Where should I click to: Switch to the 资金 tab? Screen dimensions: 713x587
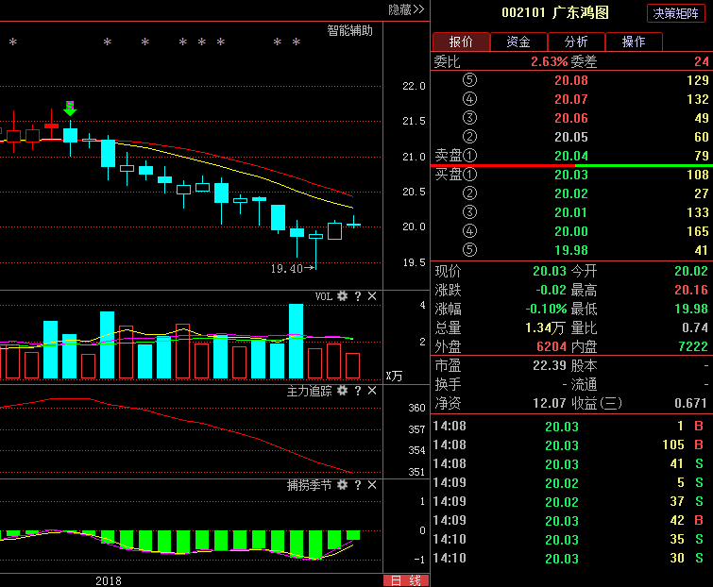[x=518, y=42]
